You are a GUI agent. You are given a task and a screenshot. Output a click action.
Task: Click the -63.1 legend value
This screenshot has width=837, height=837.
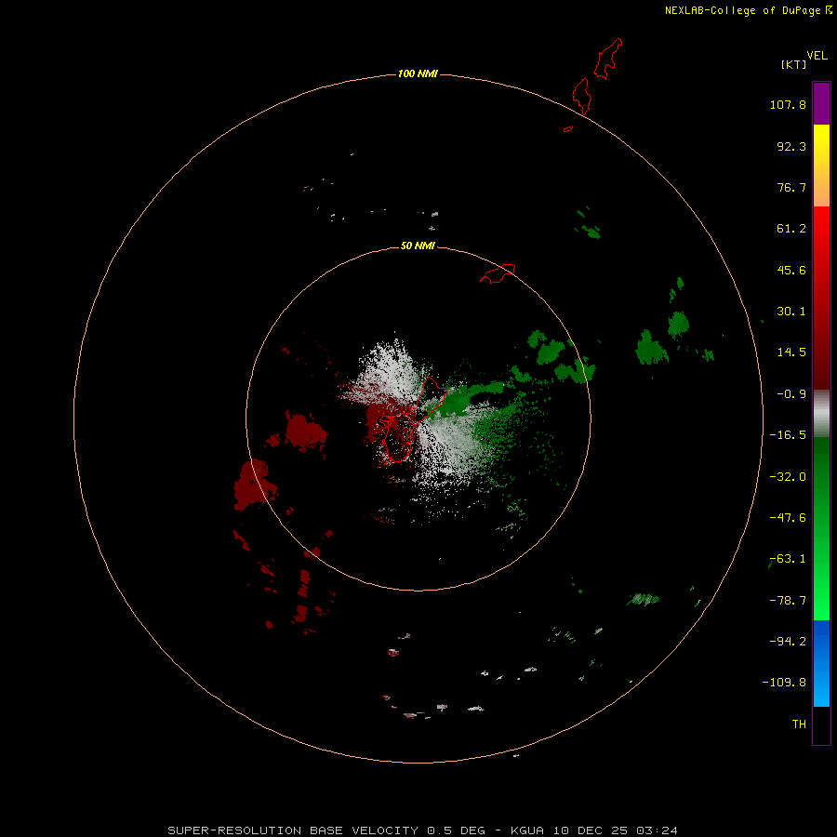click(x=788, y=559)
